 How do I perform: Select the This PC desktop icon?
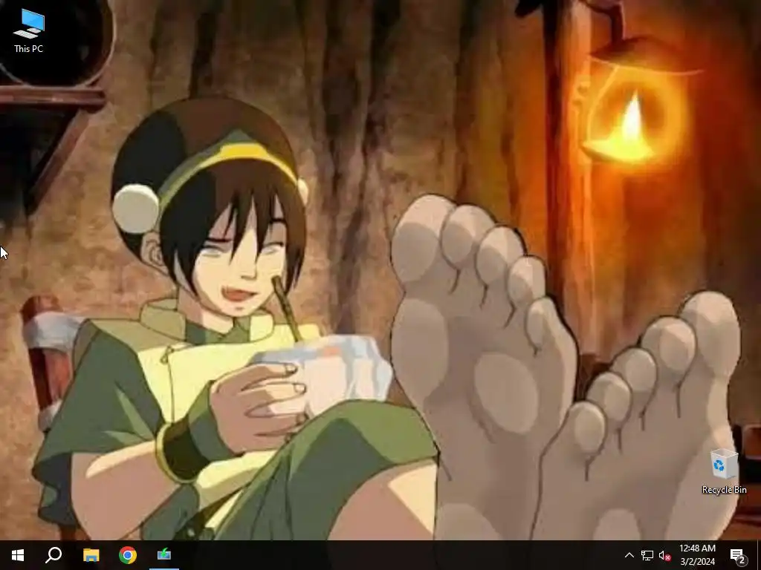(x=29, y=31)
